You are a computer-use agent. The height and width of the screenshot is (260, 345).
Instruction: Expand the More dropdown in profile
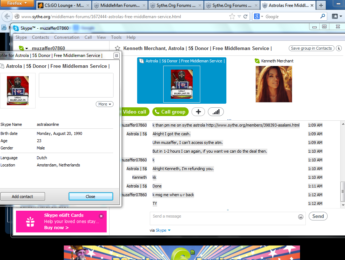coord(104,104)
